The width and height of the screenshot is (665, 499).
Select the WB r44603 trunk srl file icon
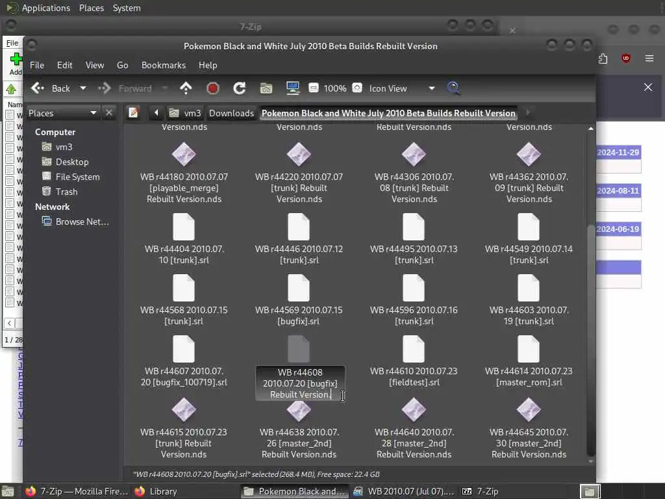pos(529,288)
